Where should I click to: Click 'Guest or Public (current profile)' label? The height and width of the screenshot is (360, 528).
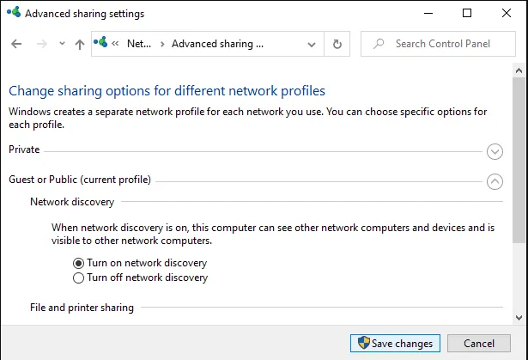coord(80,180)
